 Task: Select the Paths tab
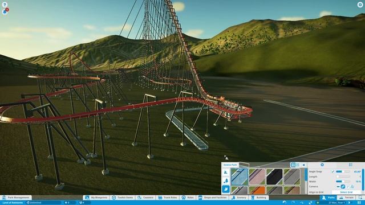click(x=328, y=198)
